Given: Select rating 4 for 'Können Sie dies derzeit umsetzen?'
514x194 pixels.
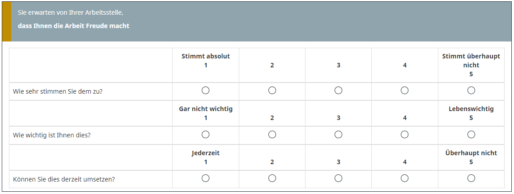Looking at the screenshot, I should pos(405,178).
